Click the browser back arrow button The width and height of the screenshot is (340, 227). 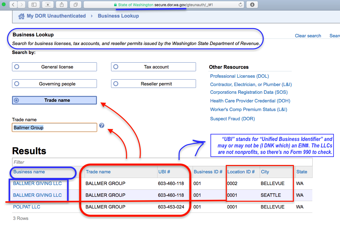(x=13, y=5)
